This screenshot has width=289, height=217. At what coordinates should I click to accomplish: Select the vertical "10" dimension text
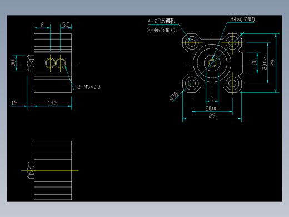(255, 63)
